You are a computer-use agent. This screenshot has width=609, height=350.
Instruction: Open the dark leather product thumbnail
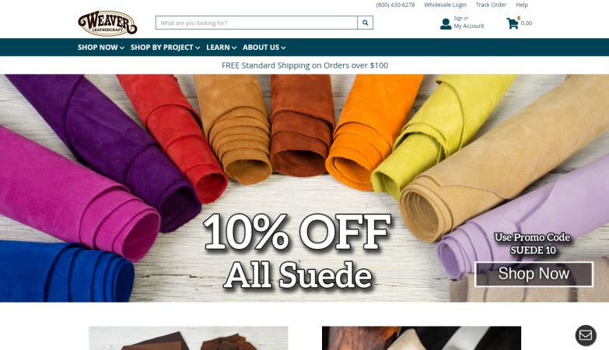click(422, 338)
